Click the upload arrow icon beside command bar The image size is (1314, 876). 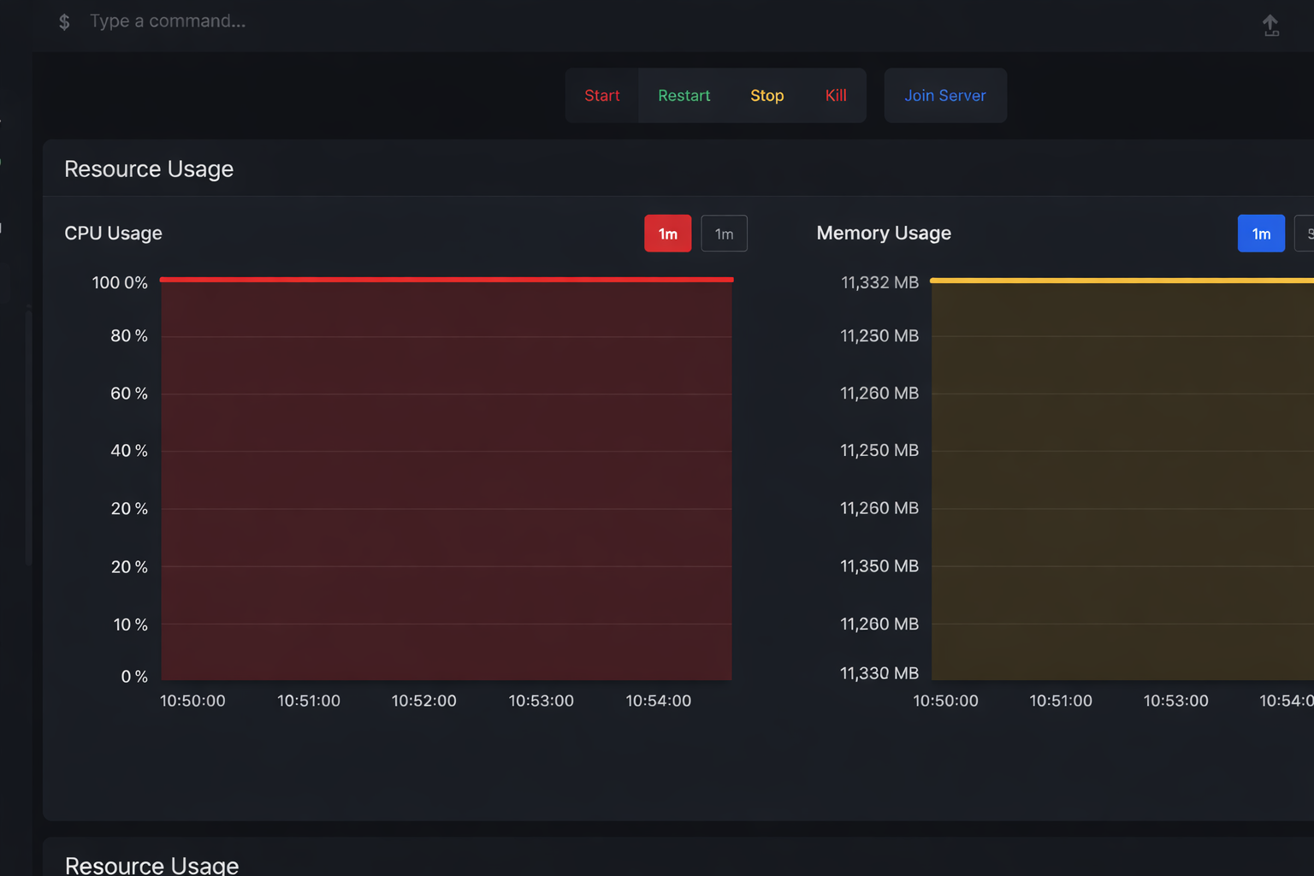point(1270,25)
